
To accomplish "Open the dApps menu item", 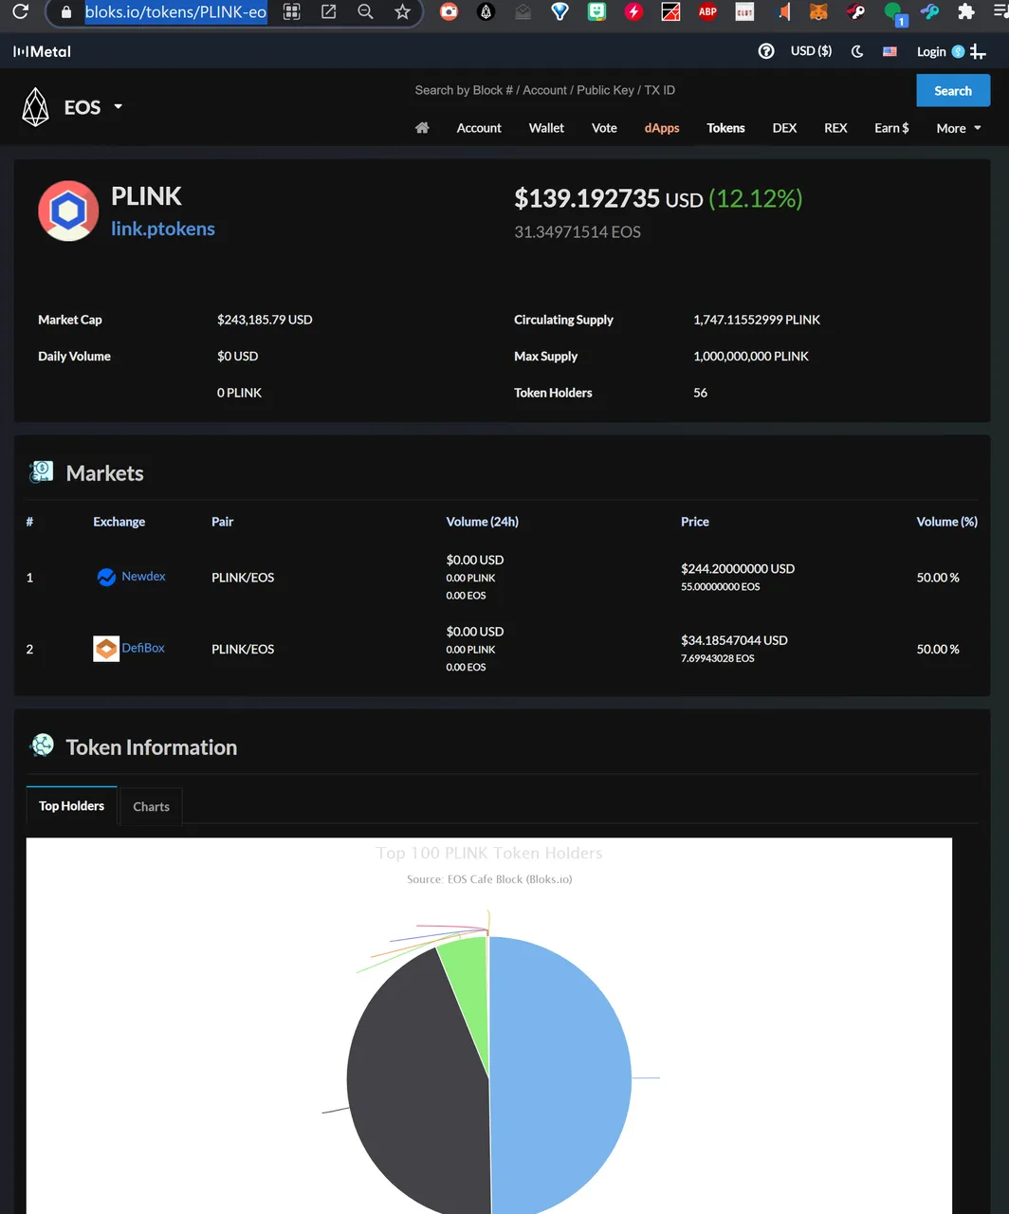I will tap(662, 128).
